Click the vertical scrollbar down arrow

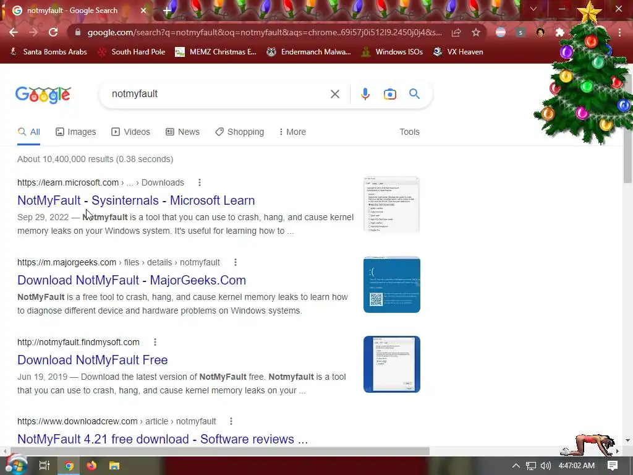click(628, 440)
